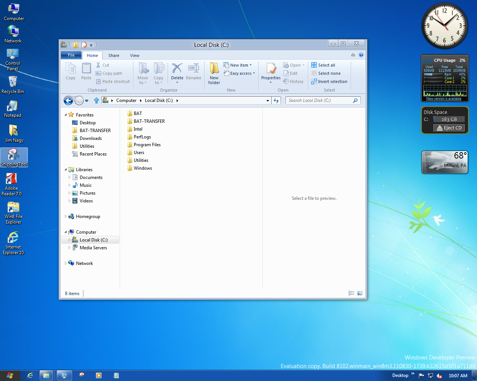Switch to large icons view button
Viewport: 477px width, 381px height.
click(x=360, y=293)
